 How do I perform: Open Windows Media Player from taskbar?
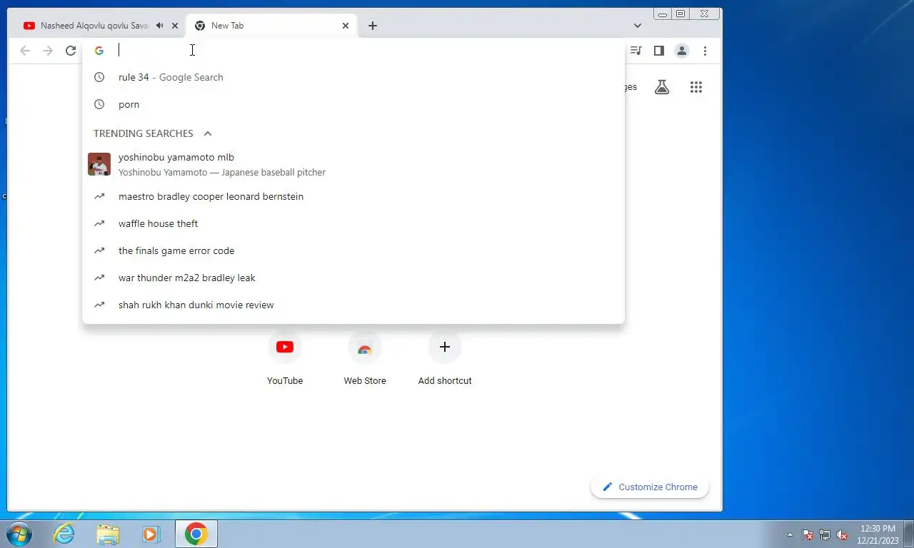click(151, 534)
